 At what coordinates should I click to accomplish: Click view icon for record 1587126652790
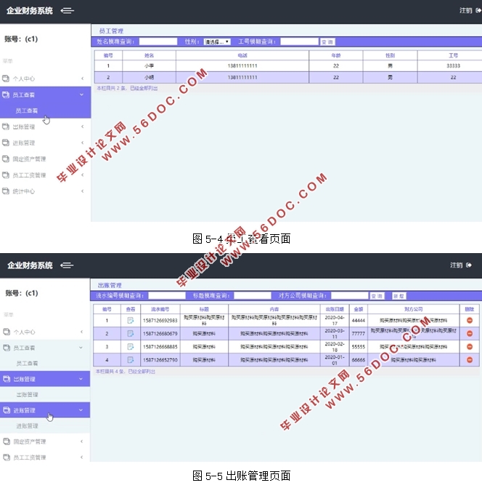(x=131, y=360)
